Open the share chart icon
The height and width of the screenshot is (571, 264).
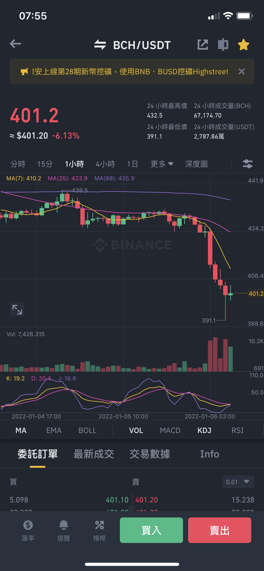[x=203, y=45]
